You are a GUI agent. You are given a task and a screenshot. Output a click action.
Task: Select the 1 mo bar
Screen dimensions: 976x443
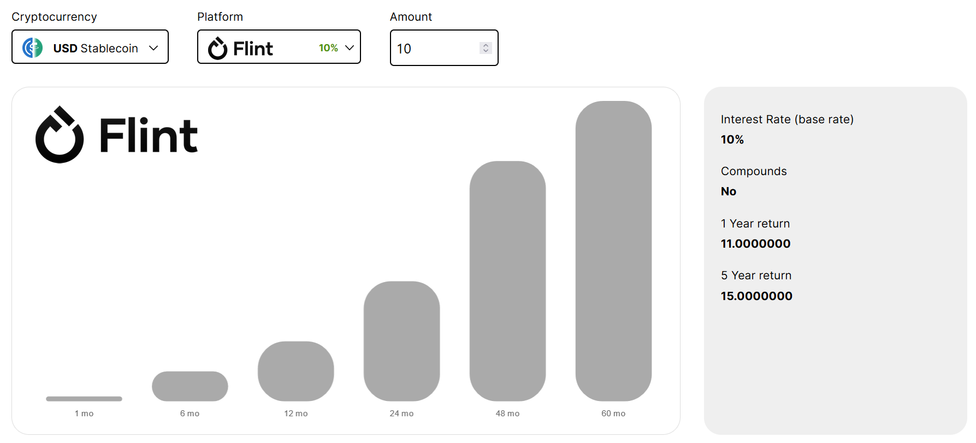pyautogui.click(x=84, y=399)
